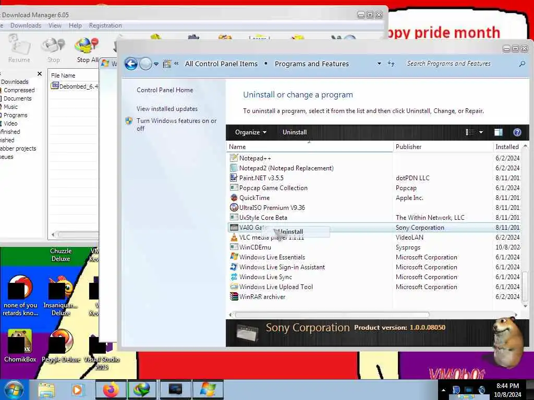Click the vertical scrollbar up arrow in the list
Viewport: 534px width, 400px height.
525,146
